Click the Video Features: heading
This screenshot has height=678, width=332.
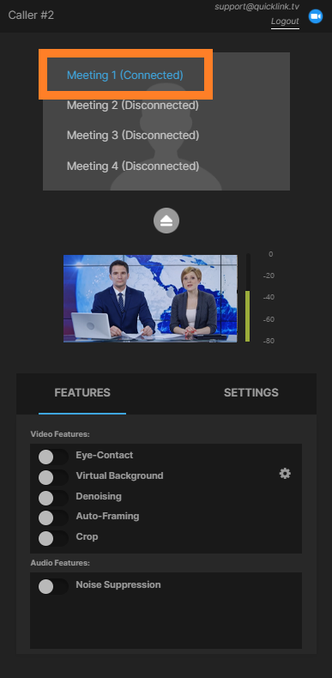pyautogui.click(x=60, y=434)
